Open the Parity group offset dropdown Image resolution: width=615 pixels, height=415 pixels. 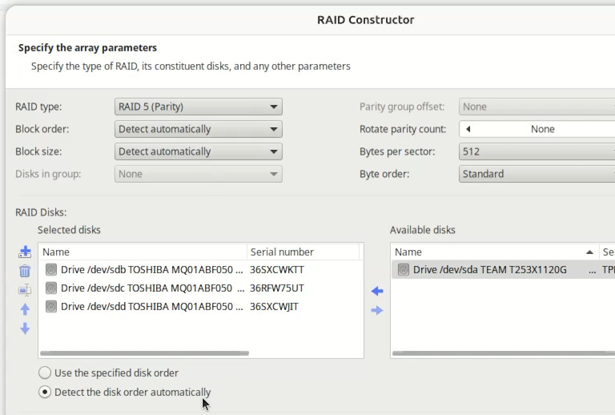pos(537,107)
